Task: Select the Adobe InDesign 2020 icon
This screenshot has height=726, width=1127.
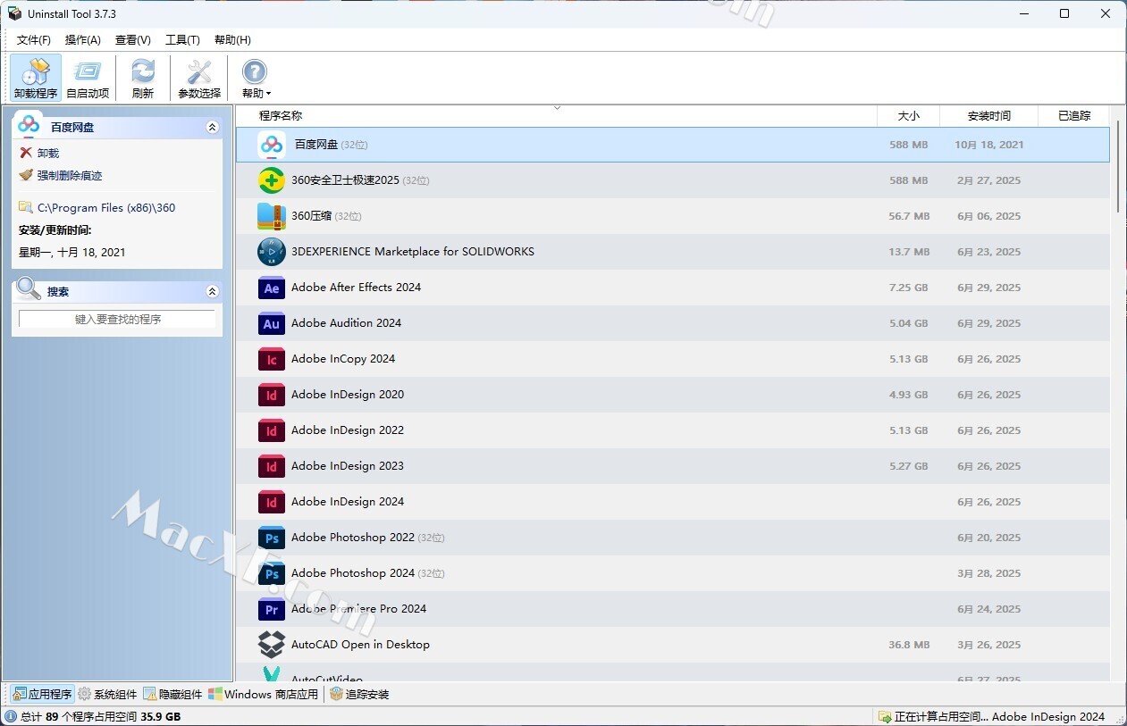Action: pyautogui.click(x=272, y=395)
